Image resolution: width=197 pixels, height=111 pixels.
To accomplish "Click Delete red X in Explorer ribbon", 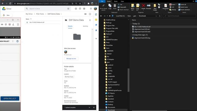I will pyautogui.click(x=143, y=6).
